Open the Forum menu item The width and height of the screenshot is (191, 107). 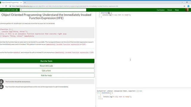170,10
